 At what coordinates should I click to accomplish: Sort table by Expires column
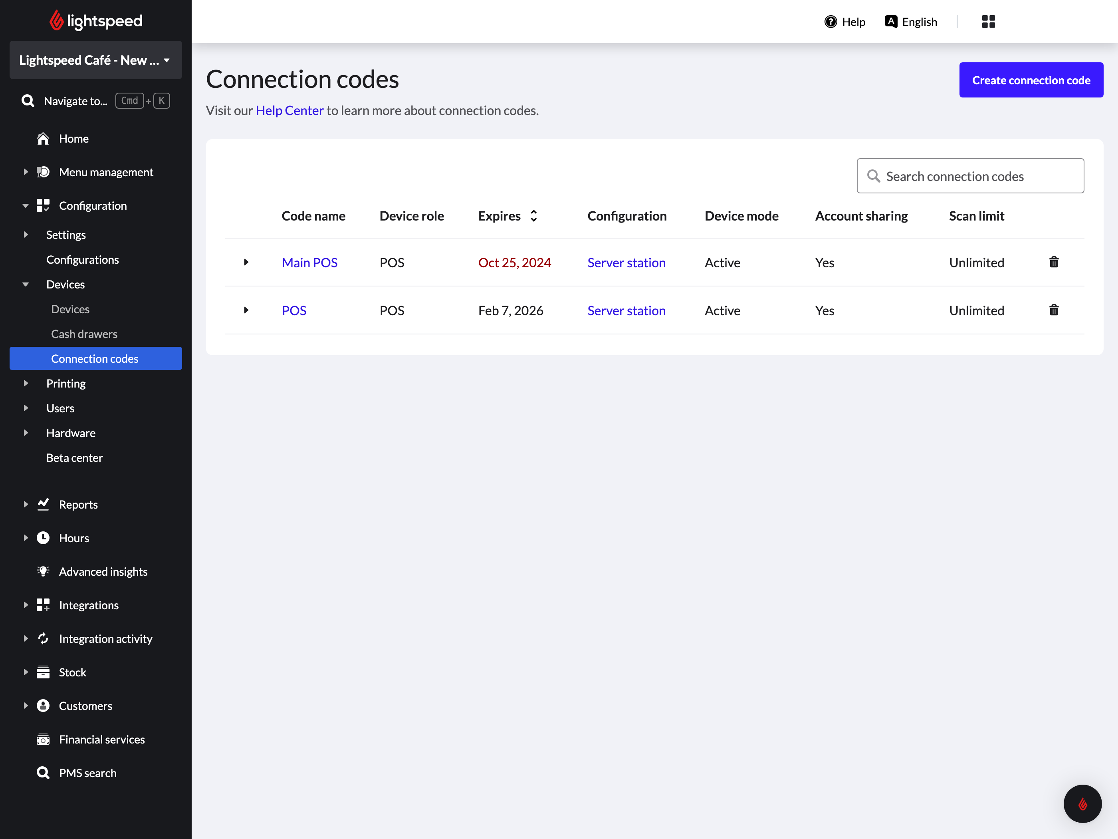[534, 216]
